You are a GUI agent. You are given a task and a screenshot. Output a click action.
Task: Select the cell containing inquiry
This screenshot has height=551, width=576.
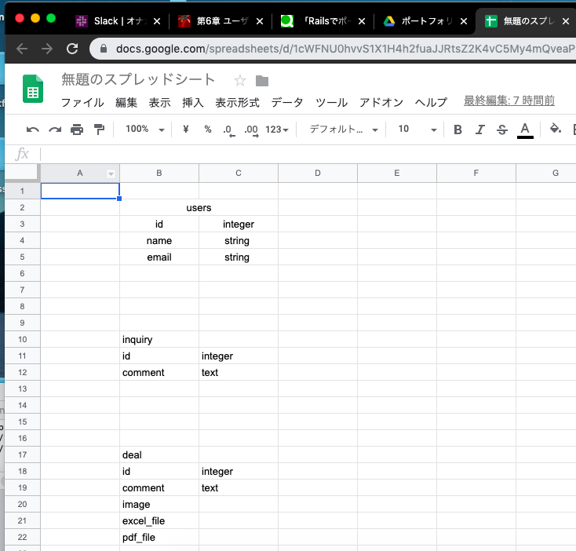pyautogui.click(x=159, y=339)
